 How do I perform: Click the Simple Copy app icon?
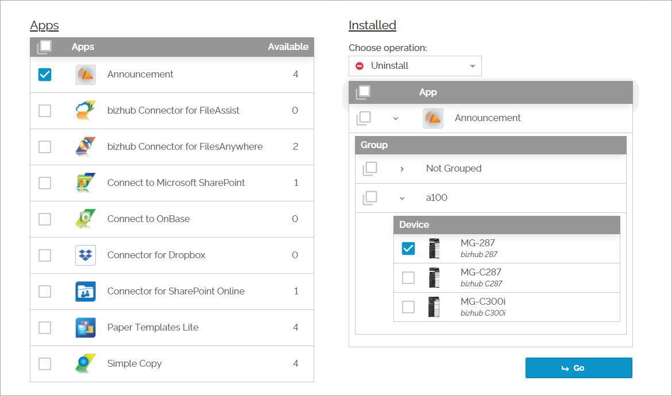point(86,363)
